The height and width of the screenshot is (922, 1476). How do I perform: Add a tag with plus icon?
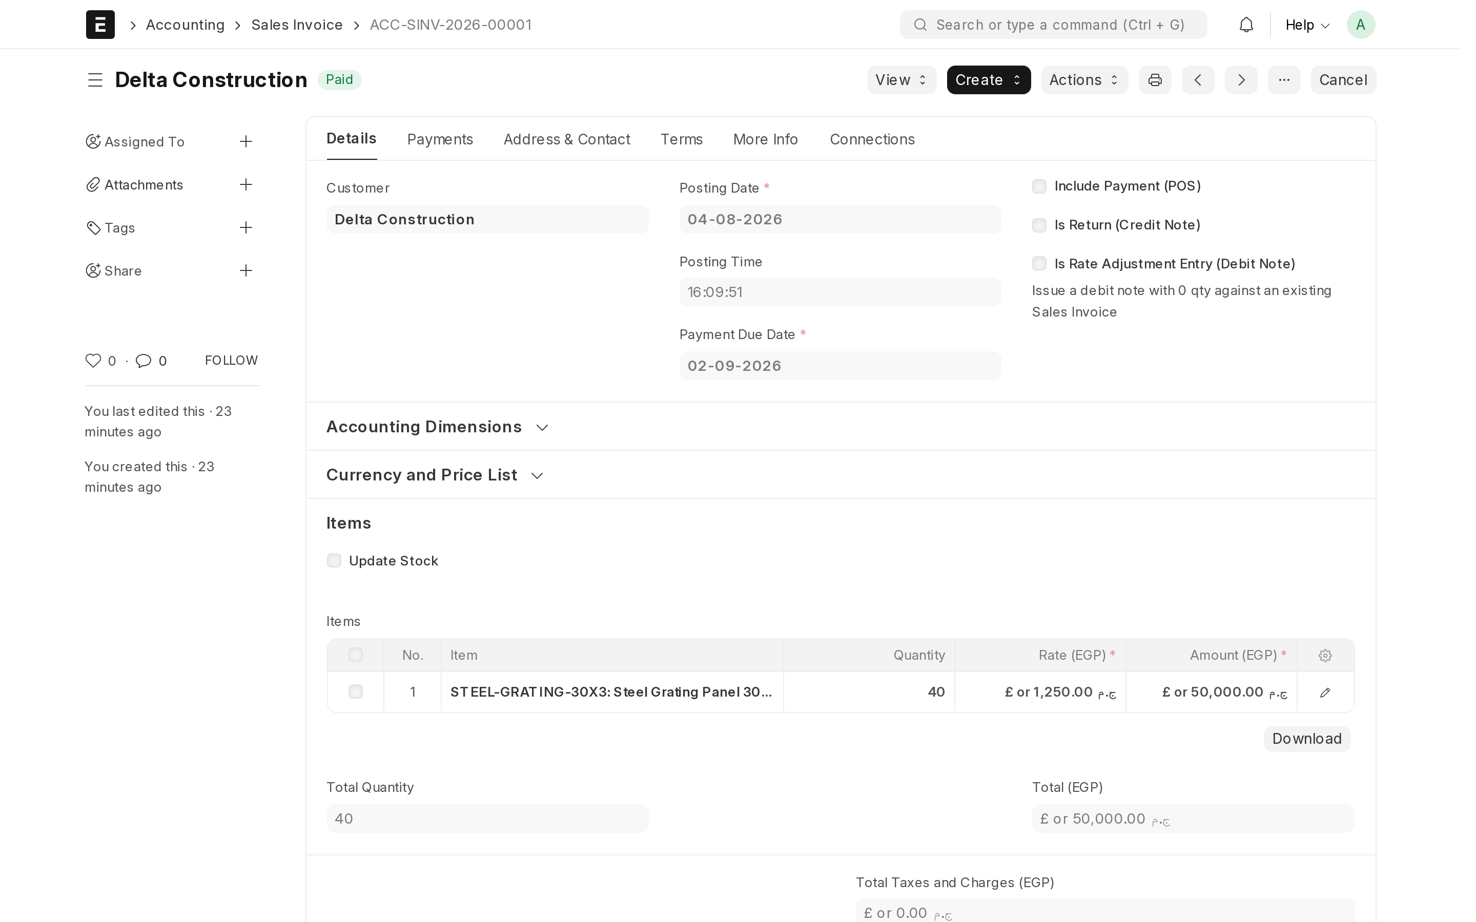click(x=246, y=227)
